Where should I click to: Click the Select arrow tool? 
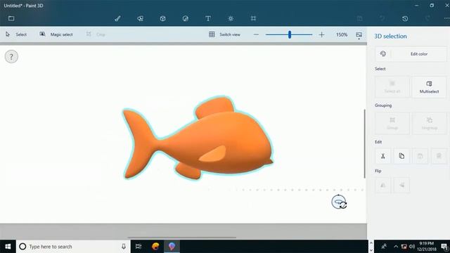tap(16, 34)
